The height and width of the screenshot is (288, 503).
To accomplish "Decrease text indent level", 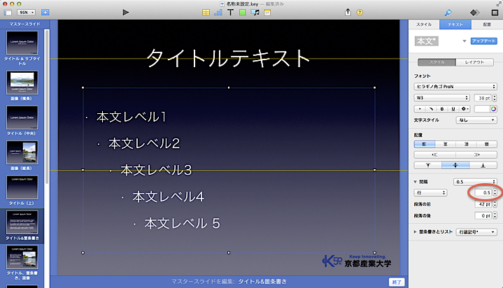I will point(434,155).
